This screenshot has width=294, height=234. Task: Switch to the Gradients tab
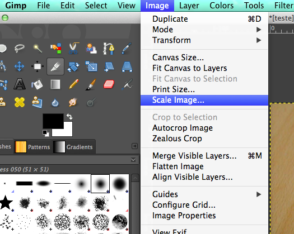(x=73, y=147)
